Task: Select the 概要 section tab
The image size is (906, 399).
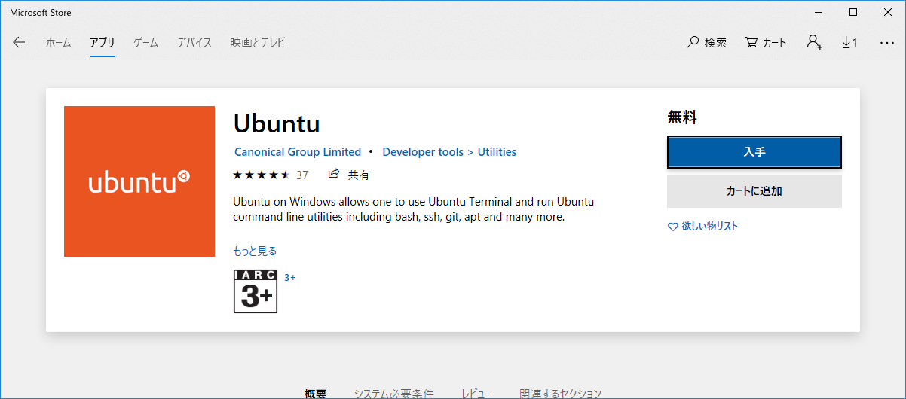Action: coord(315,394)
